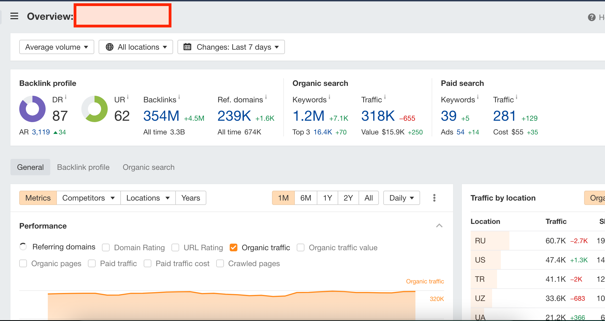Viewport: 605px width, 321px height.
Task: Open the Average volume dropdown
Action: [57, 47]
